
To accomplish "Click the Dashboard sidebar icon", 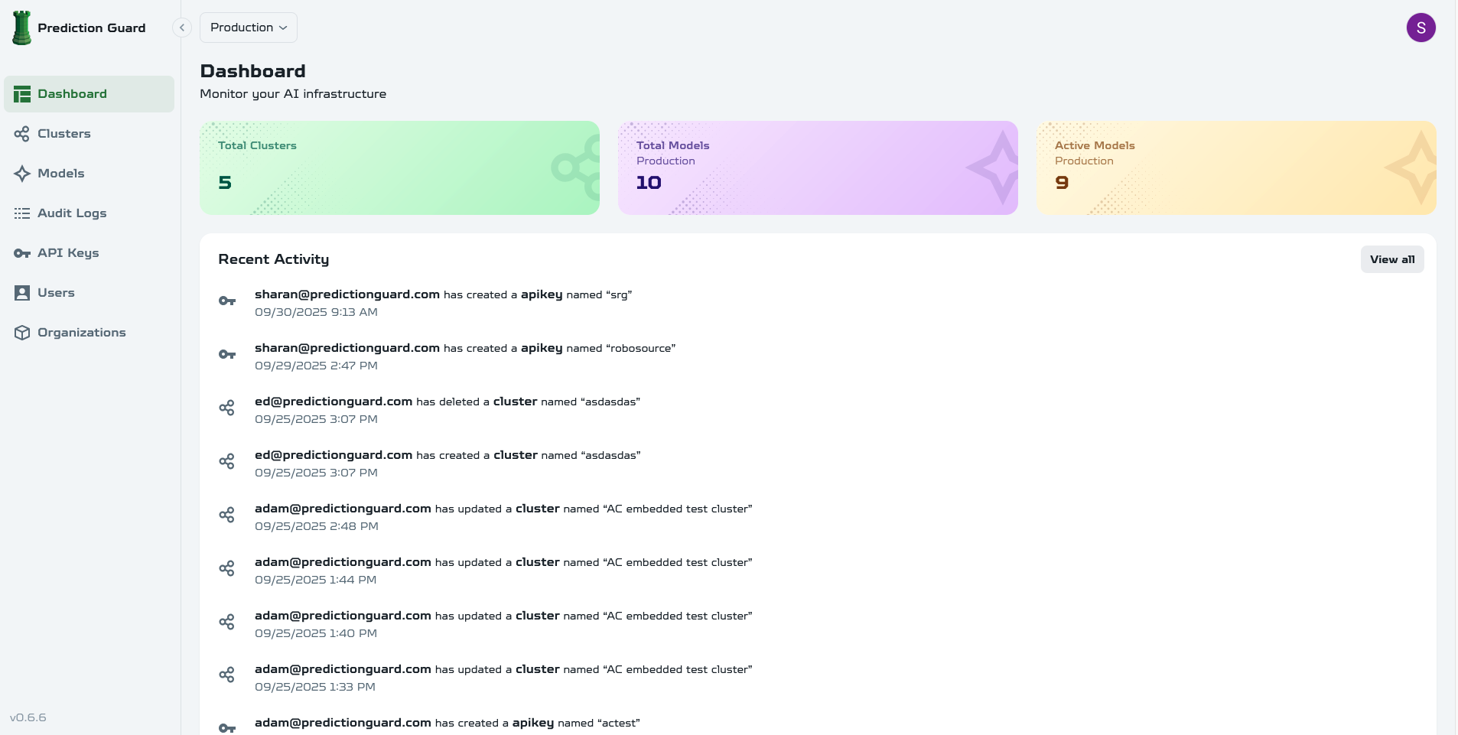I will tap(22, 94).
